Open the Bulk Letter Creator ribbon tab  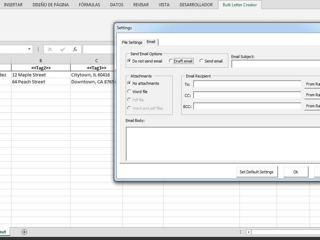pyautogui.click(x=240, y=4)
